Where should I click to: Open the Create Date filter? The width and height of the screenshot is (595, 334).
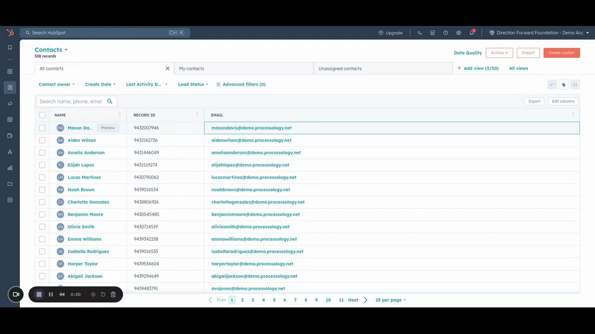pyautogui.click(x=100, y=84)
